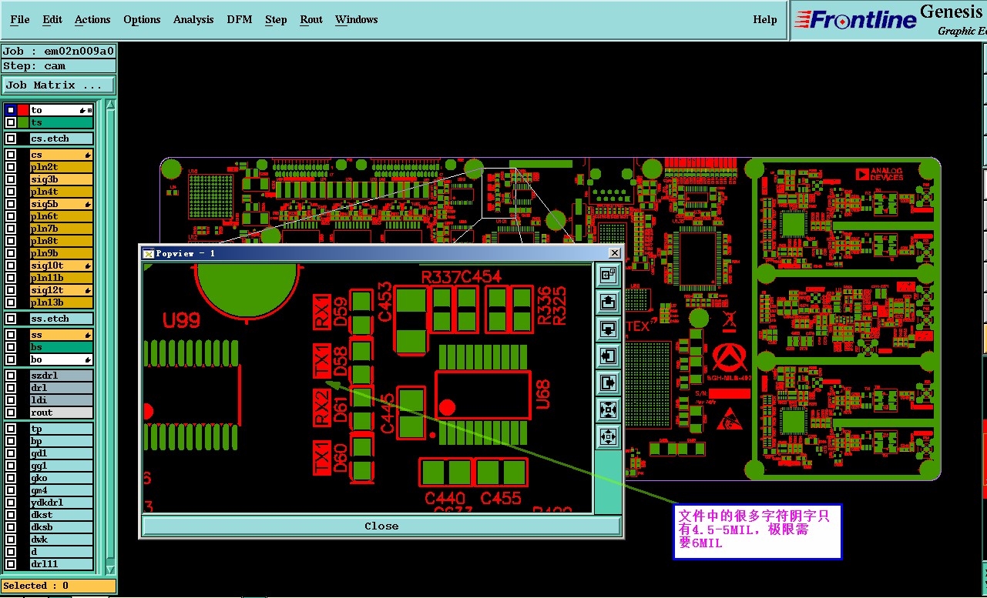Open the Job Matrix
987x598 pixels.
point(59,85)
